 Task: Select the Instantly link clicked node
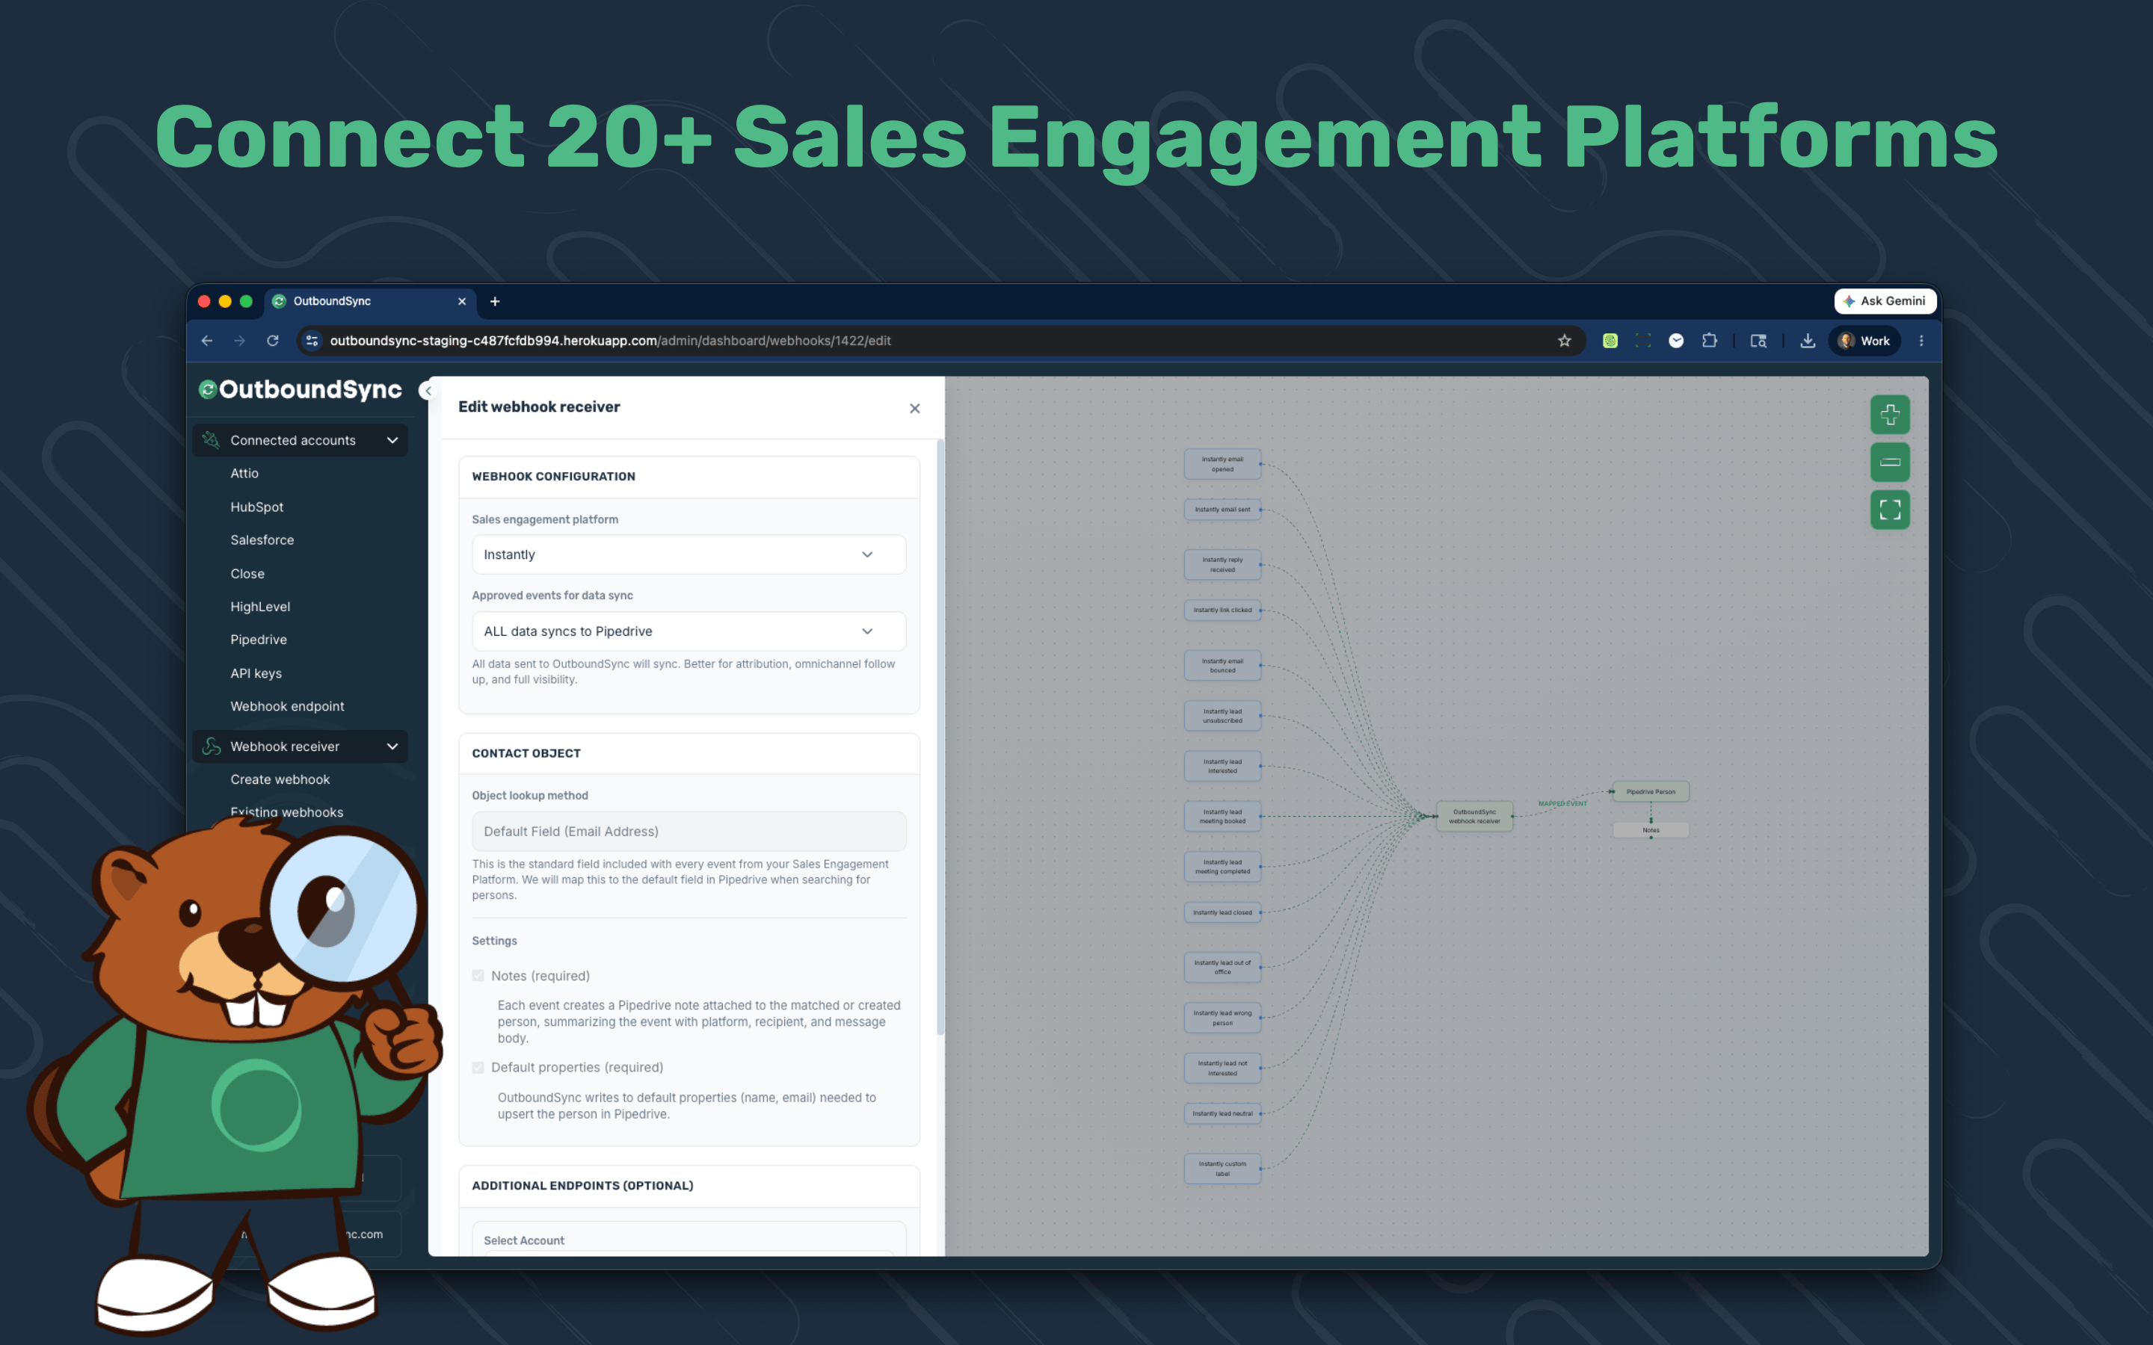[1222, 610]
